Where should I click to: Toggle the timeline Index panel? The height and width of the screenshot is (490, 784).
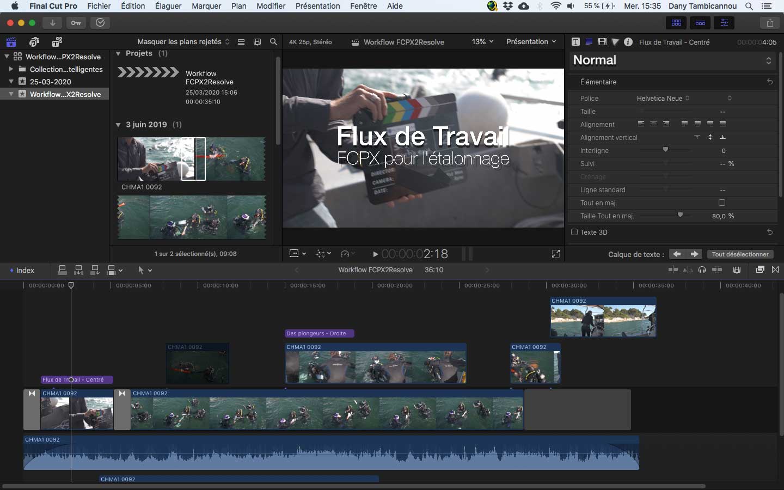[22, 270]
